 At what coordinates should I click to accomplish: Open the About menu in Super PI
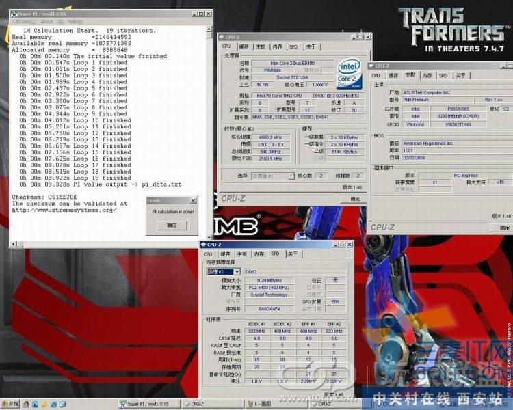click(x=52, y=22)
